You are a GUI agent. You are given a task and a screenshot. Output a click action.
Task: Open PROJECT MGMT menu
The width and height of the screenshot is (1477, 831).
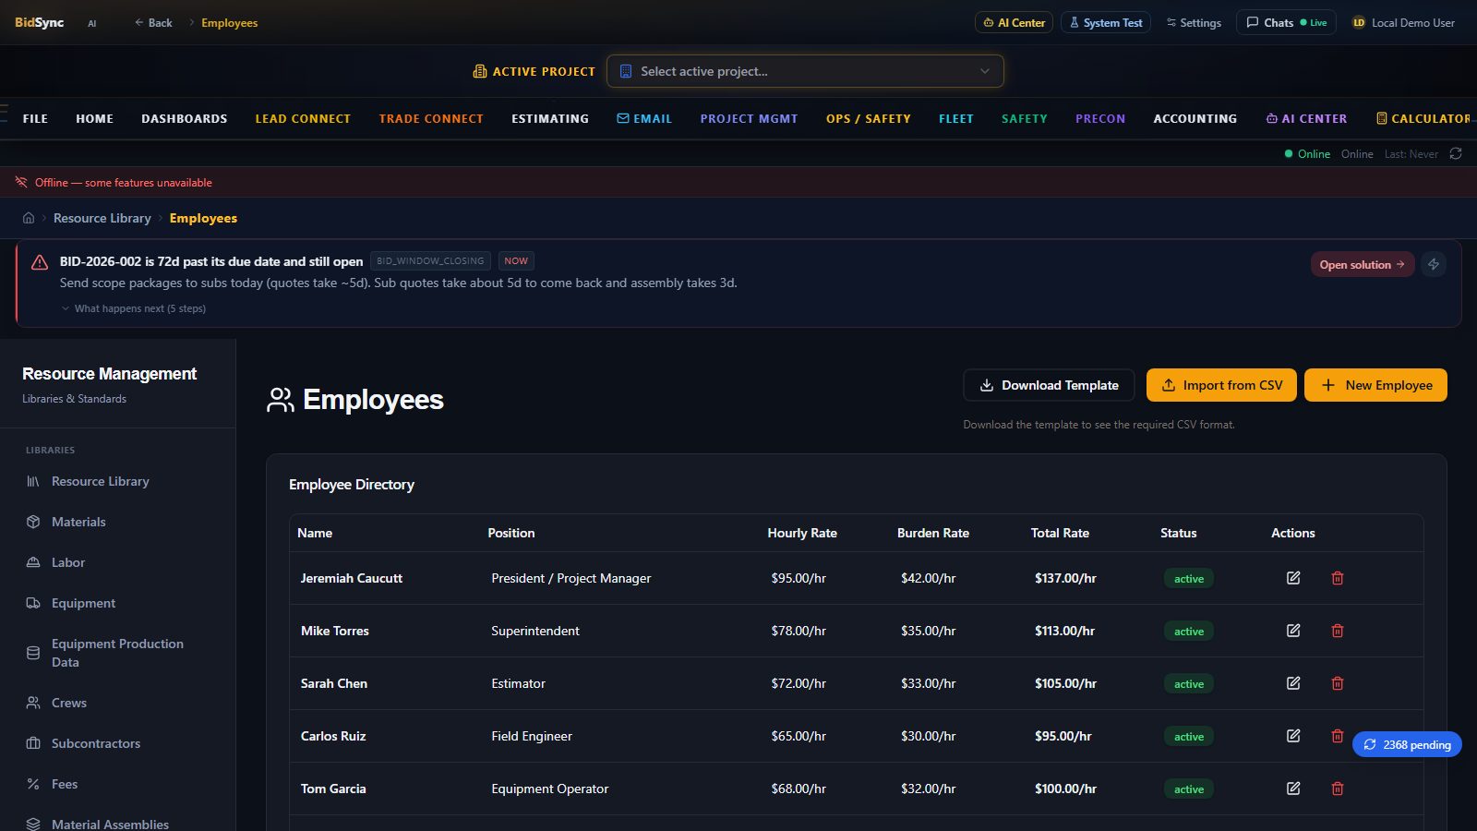click(749, 118)
